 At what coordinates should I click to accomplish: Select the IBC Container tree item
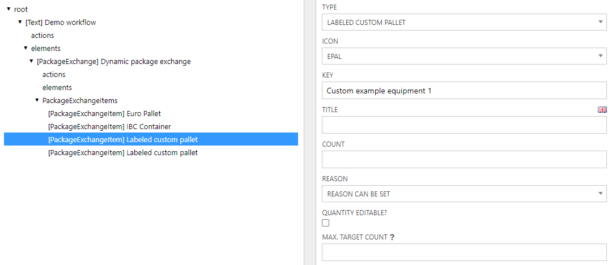(x=109, y=127)
